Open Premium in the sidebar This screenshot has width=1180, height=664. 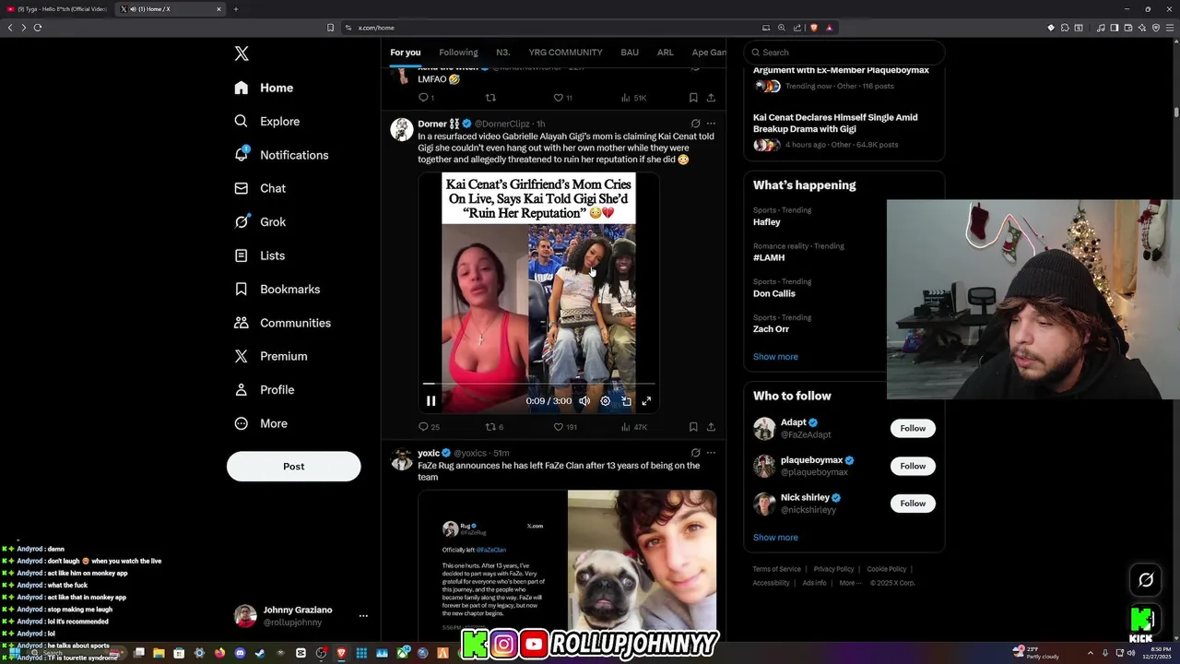click(x=271, y=356)
